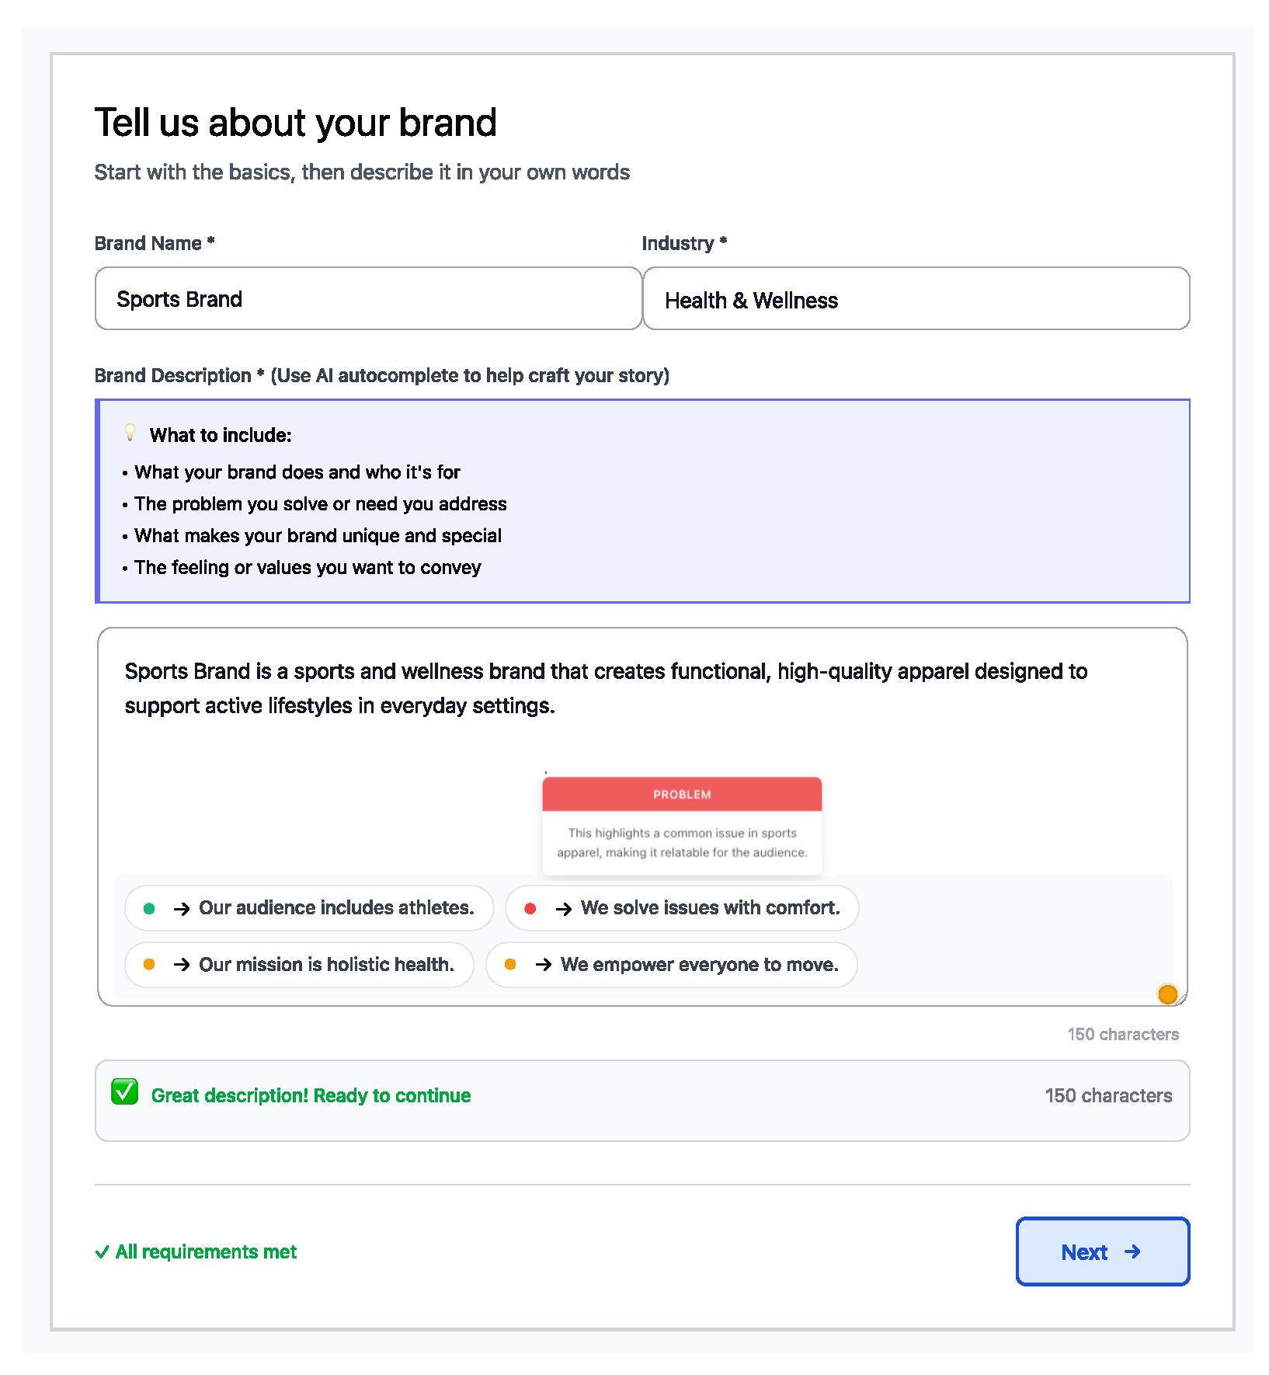Insert the Our mission is holistic health suggestion
Screen dimensions: 1269x1375
pyautogui.click(x=325, y=965)
